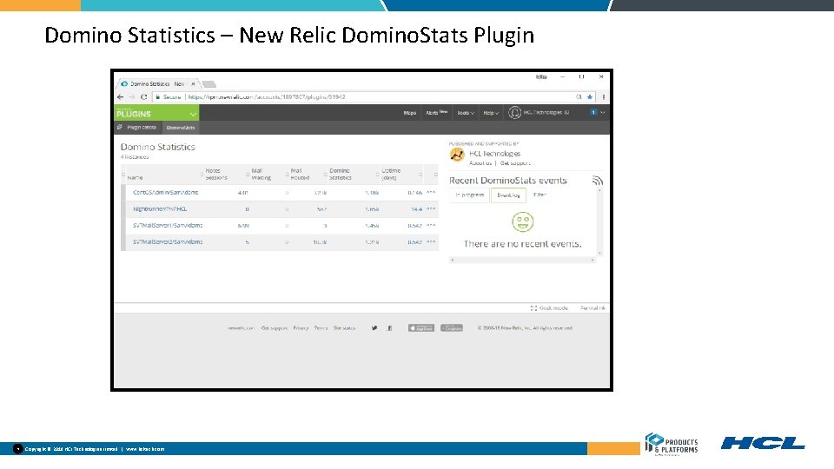
Task: Expand the chevron beside the notification badge
Action: coord(602,112)
